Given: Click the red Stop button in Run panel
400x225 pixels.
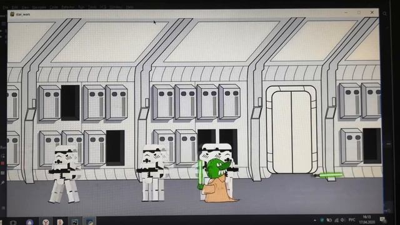Looking at the screenshot, I should [x=2, y=163].
